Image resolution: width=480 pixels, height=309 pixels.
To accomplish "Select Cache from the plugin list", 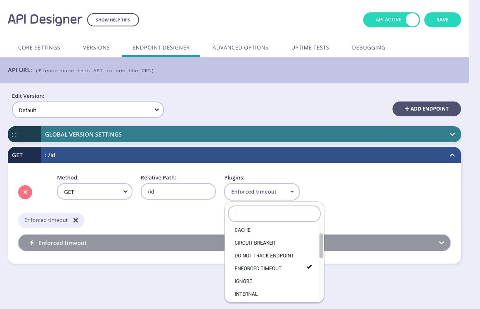I will pos(242,230).
